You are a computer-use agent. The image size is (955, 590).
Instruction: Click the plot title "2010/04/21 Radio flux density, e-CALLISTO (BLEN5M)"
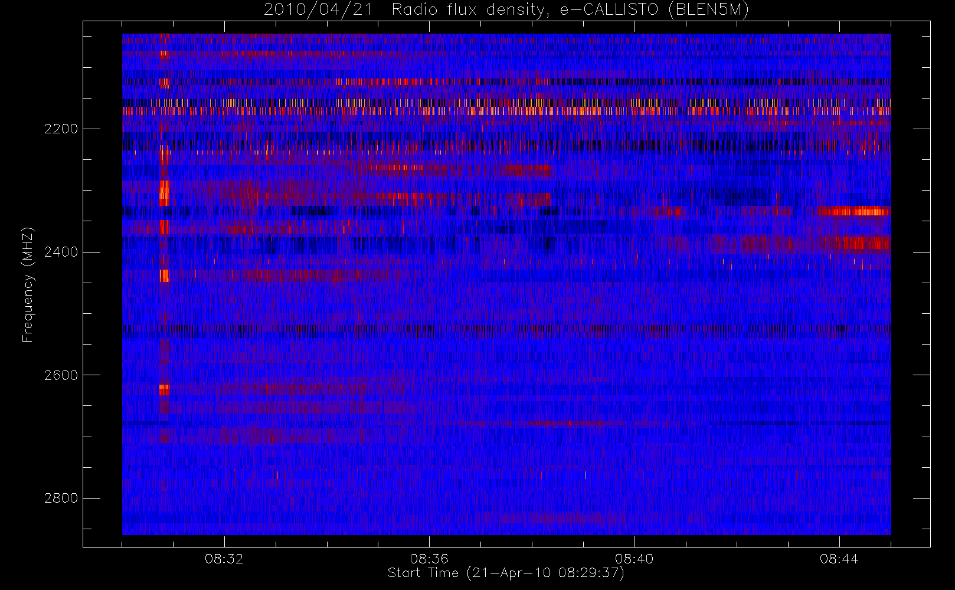click(506, 10)
